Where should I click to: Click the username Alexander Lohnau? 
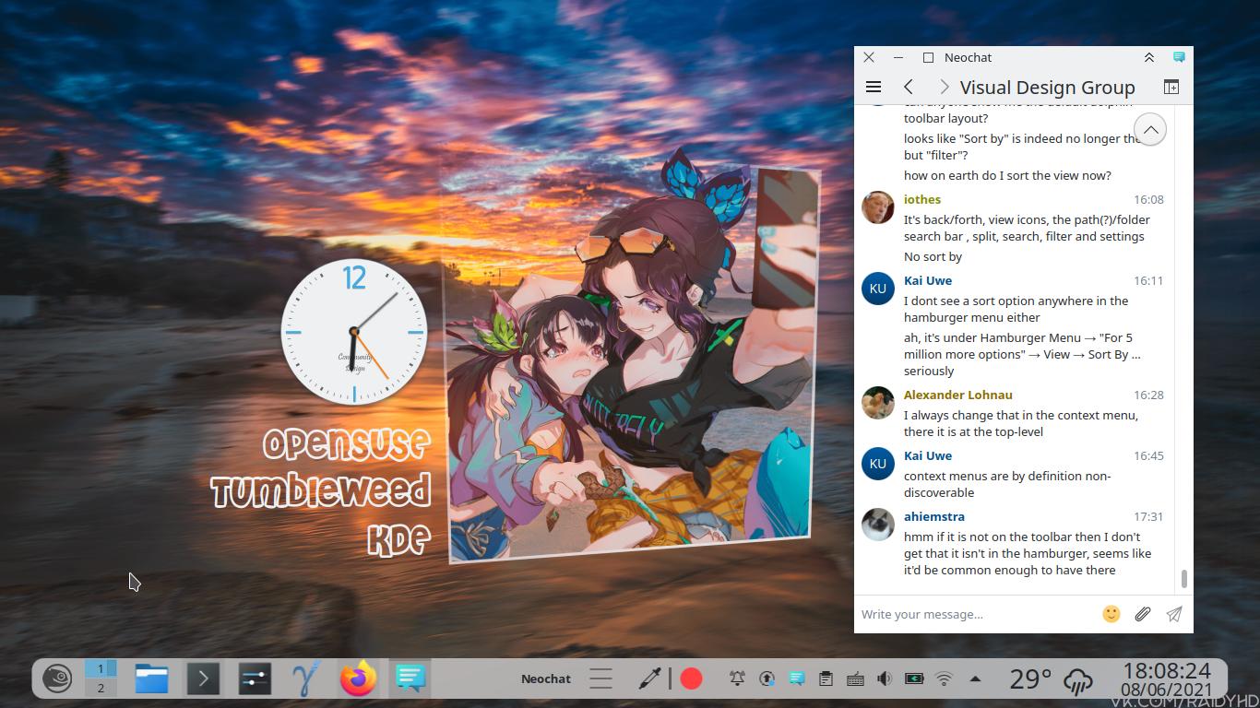958,395
